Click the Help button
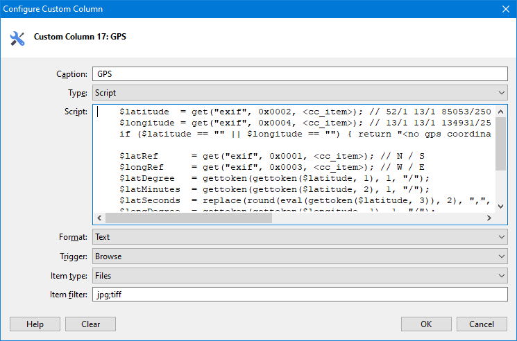 35,324
